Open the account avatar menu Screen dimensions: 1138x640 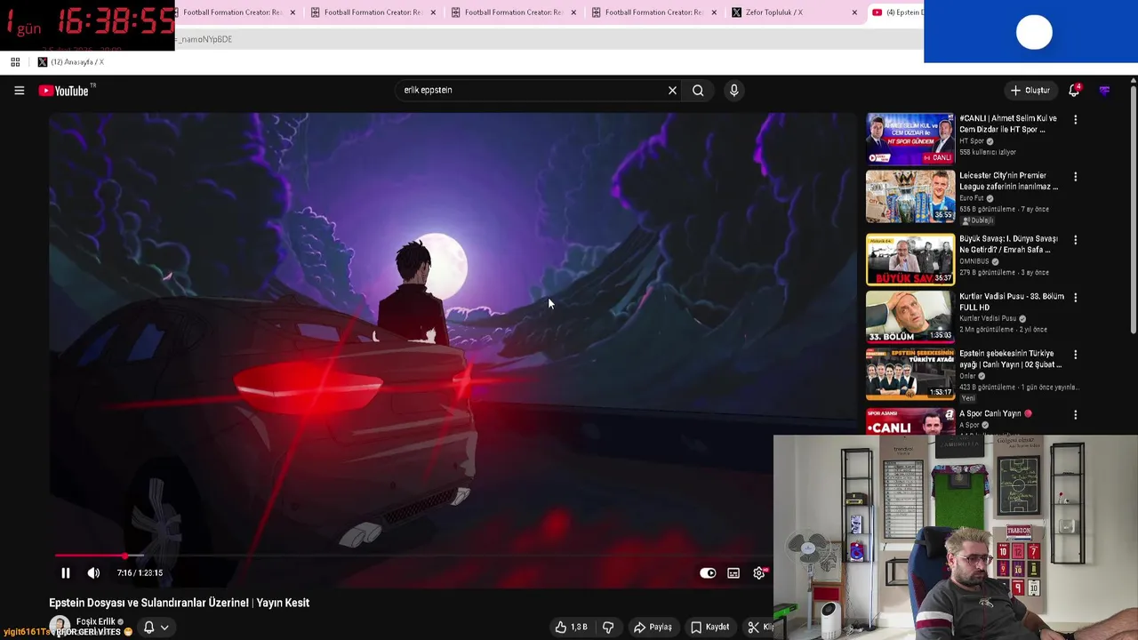coord(1104,90)
